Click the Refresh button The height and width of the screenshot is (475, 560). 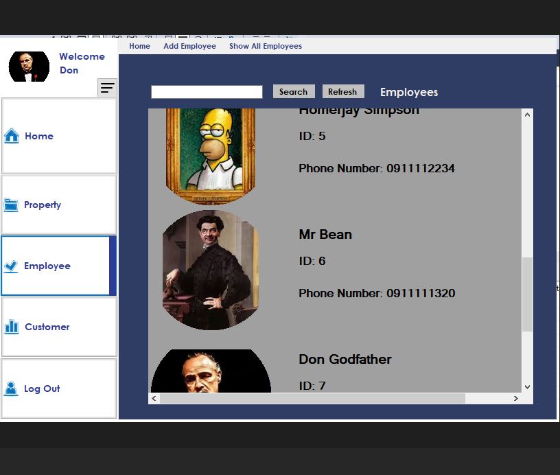(x=343, y=91)
